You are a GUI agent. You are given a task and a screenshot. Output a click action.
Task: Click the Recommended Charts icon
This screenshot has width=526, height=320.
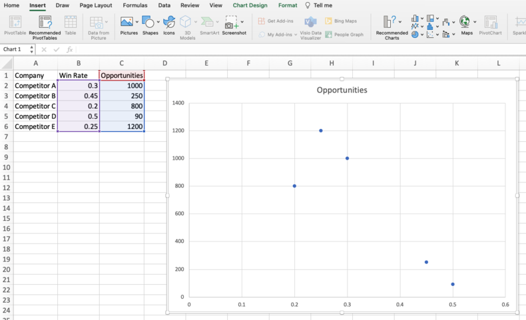pyautogui.click(x=392, y=23)
